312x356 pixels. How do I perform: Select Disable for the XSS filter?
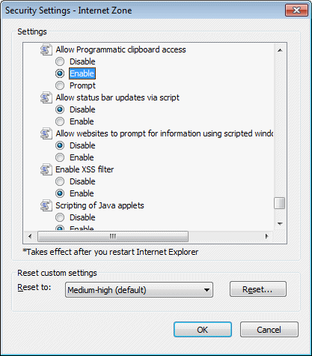(x=60, y=181)
